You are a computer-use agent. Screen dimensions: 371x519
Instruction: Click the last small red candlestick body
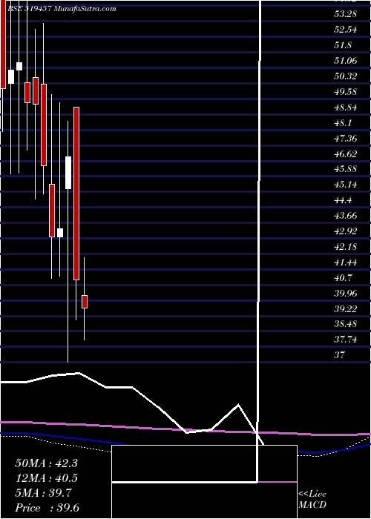[85, 302]
